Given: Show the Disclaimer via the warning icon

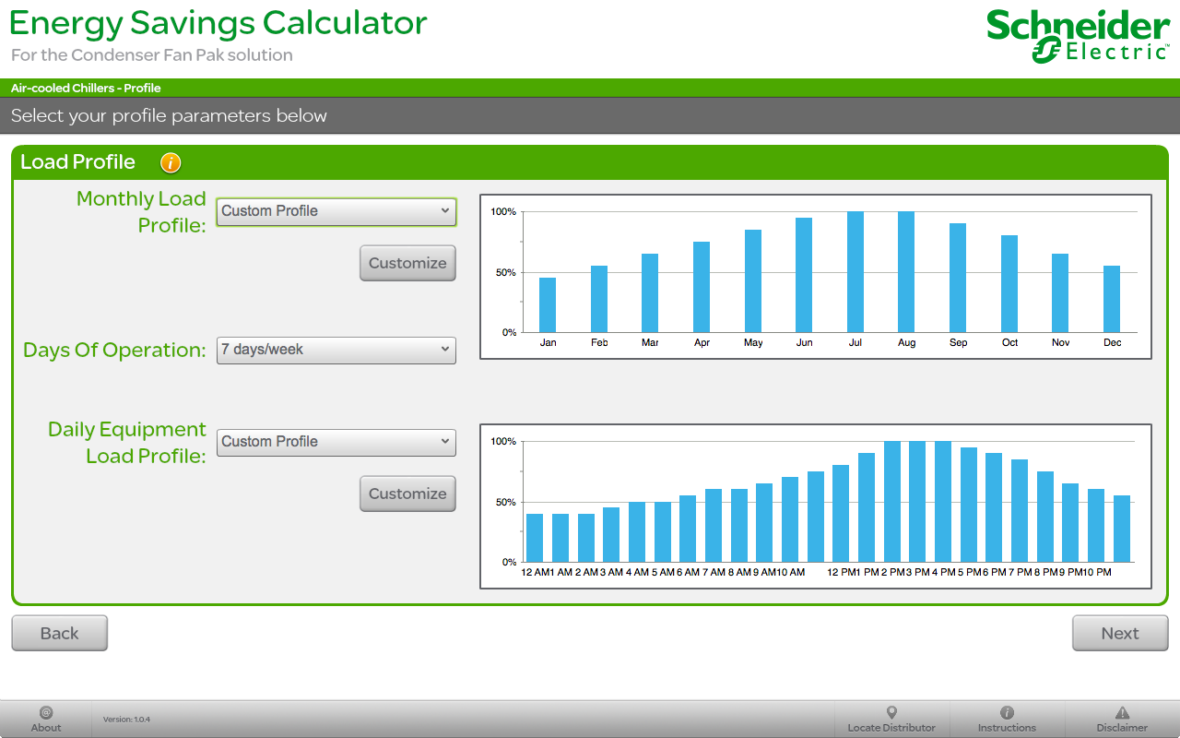Looking at the screenshot, I should [1122, 720].
